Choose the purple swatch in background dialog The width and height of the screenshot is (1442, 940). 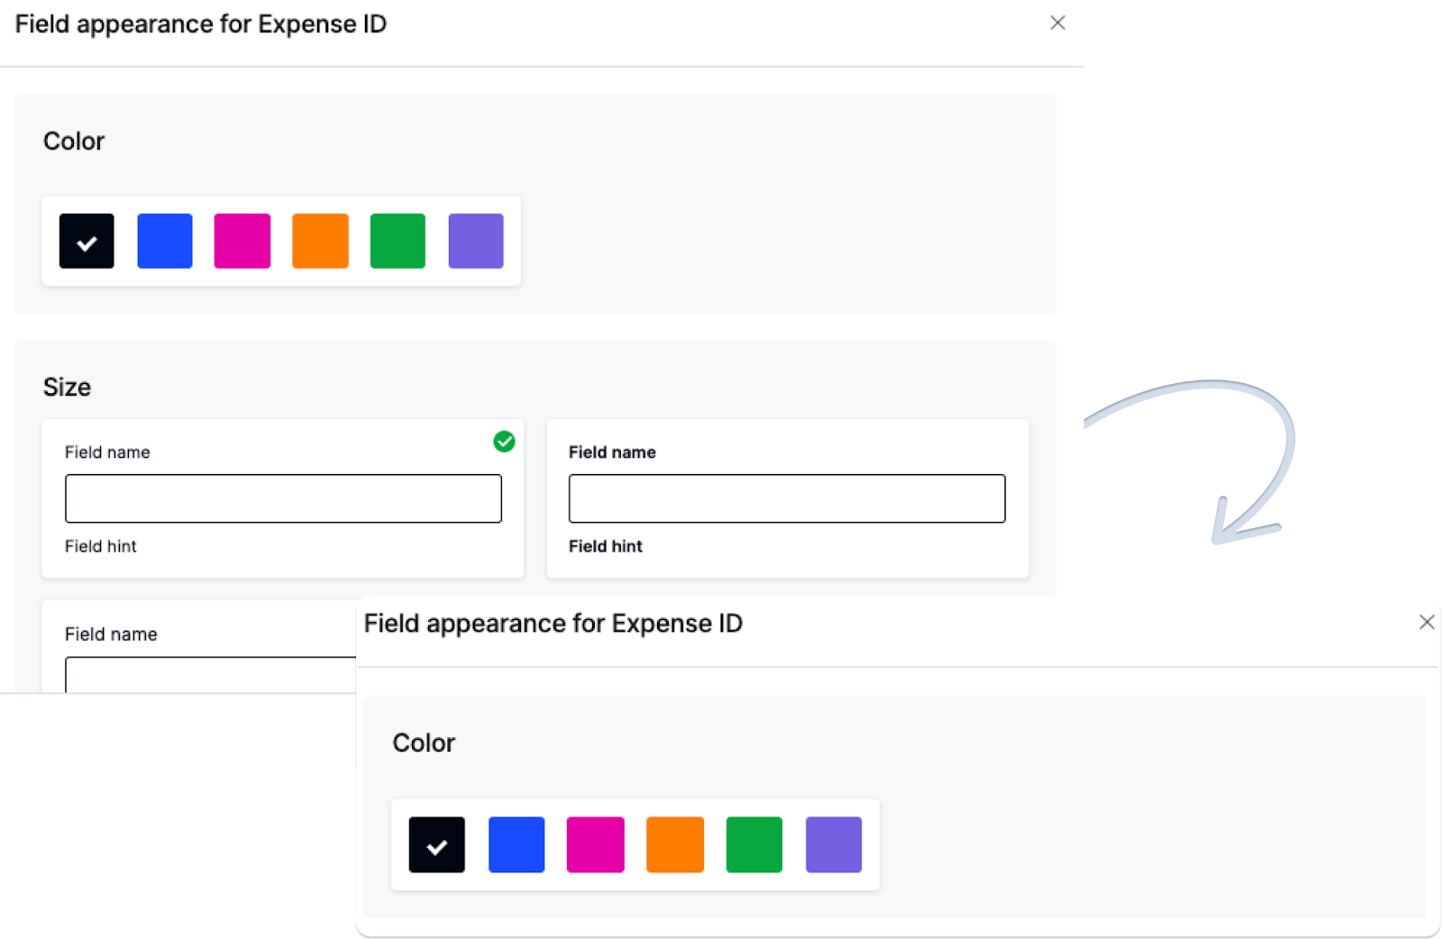pyautogui.click(x=476, y=241)
